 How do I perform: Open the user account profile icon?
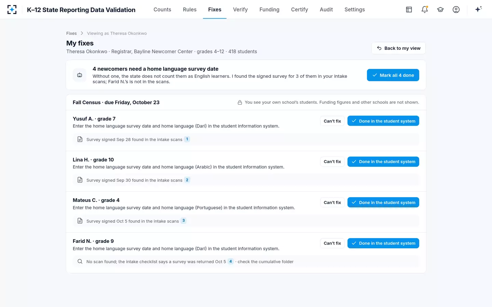(456, 10)
